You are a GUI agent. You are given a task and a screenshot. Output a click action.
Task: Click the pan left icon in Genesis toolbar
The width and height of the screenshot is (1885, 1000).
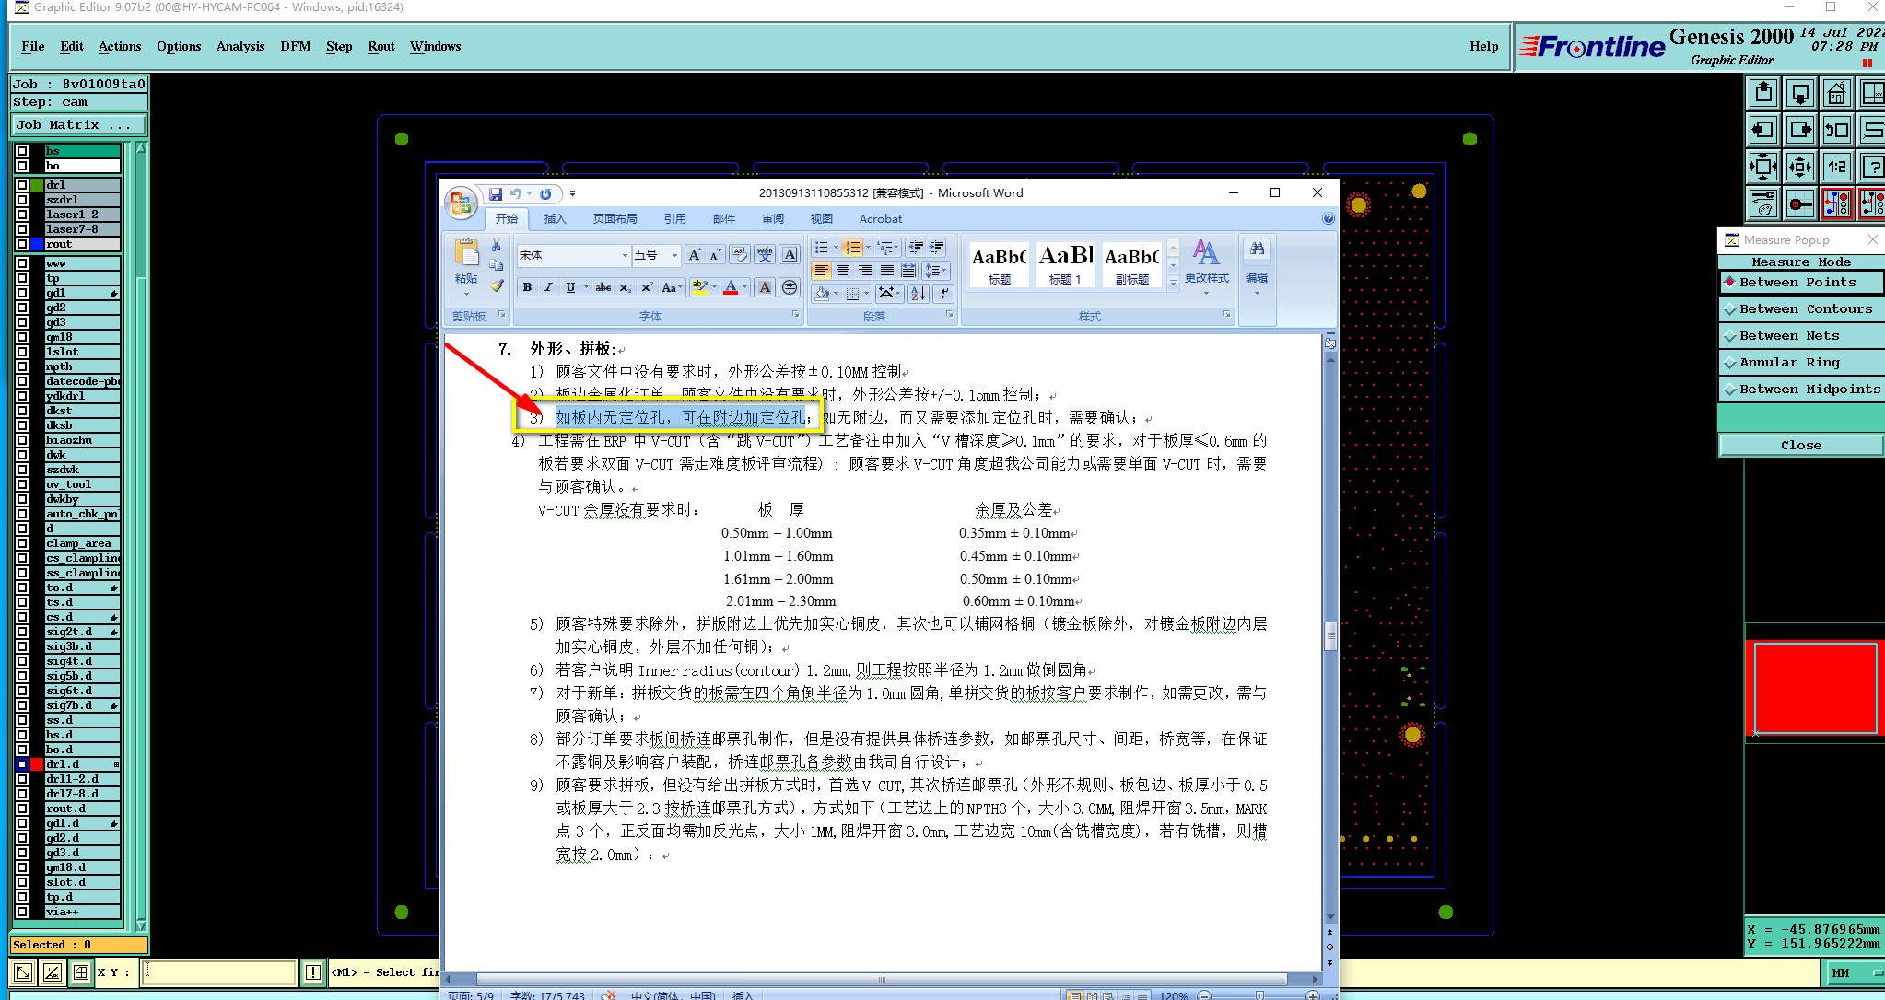click(1763, 130)
